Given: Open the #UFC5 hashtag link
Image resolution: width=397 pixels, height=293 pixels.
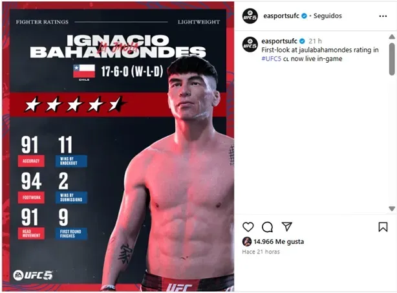Looking at the screenshot, I should tap(271, 59).
